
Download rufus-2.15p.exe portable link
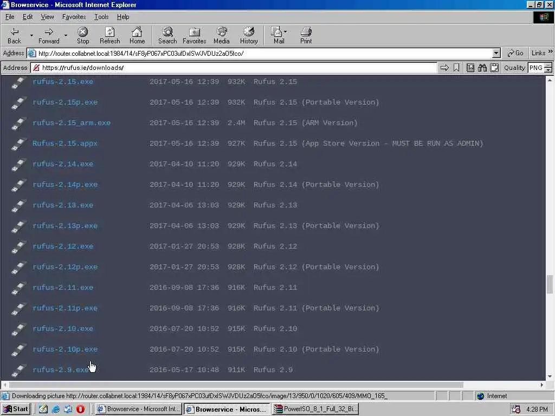tap(65, 102)
